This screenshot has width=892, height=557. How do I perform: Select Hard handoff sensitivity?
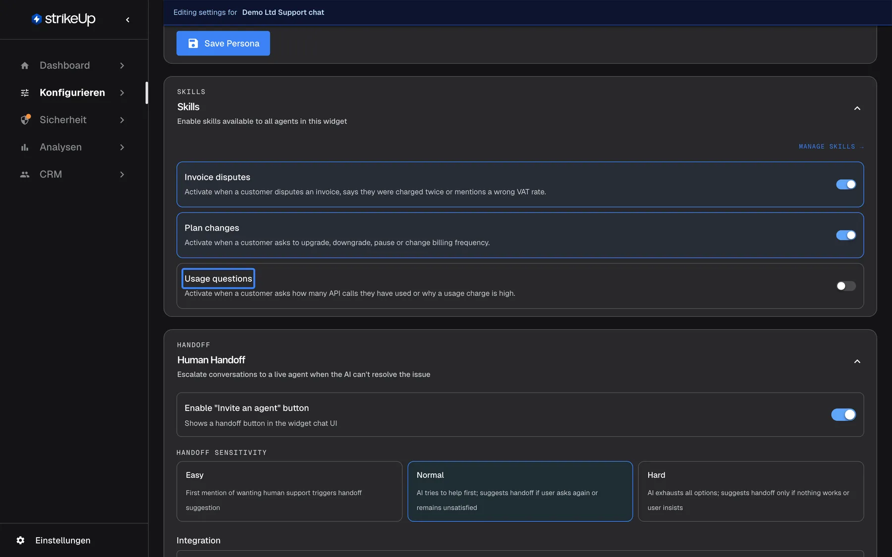pos(751,491)
